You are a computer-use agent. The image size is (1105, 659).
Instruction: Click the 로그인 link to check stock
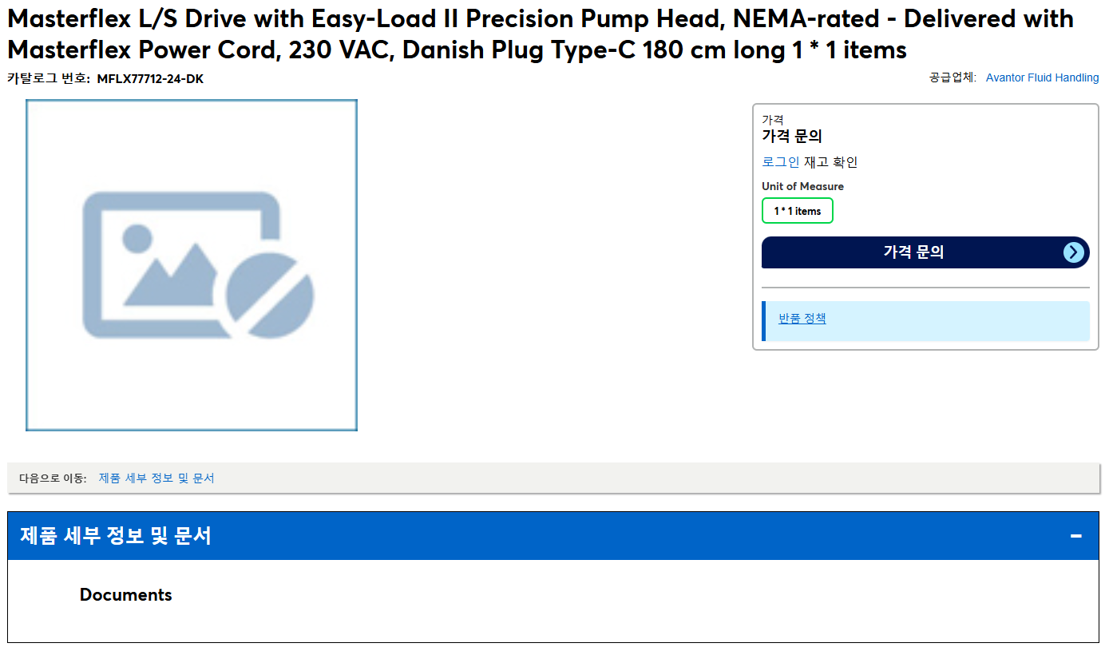(x=781, y=162)
